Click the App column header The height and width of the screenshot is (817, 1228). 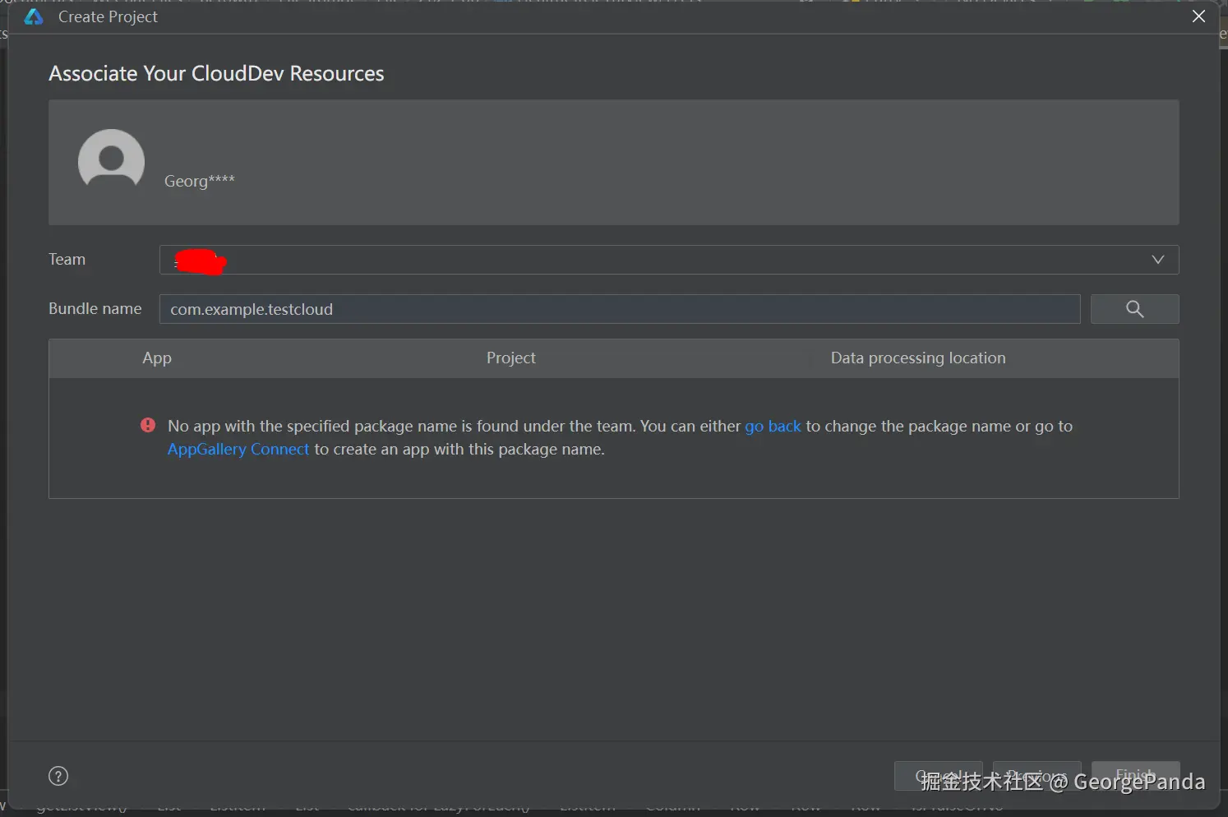pos(157,358)
